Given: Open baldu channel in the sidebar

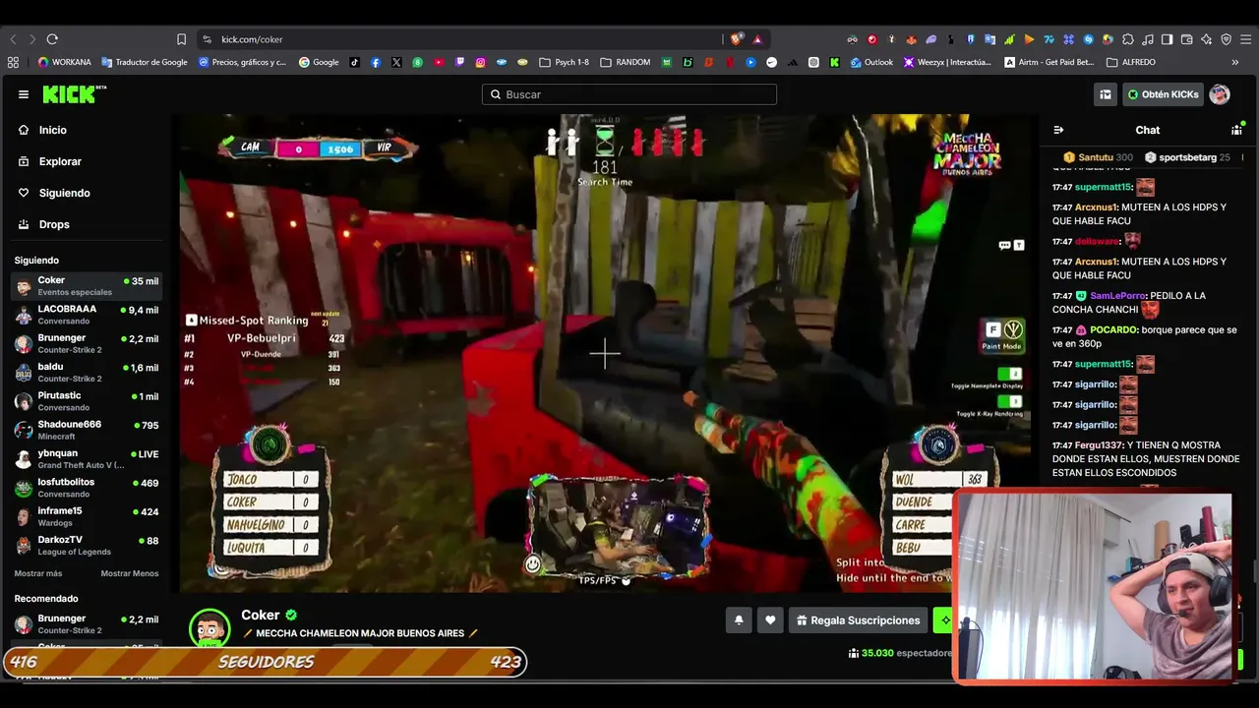Looking at the screenshot, I should [87, 373].
